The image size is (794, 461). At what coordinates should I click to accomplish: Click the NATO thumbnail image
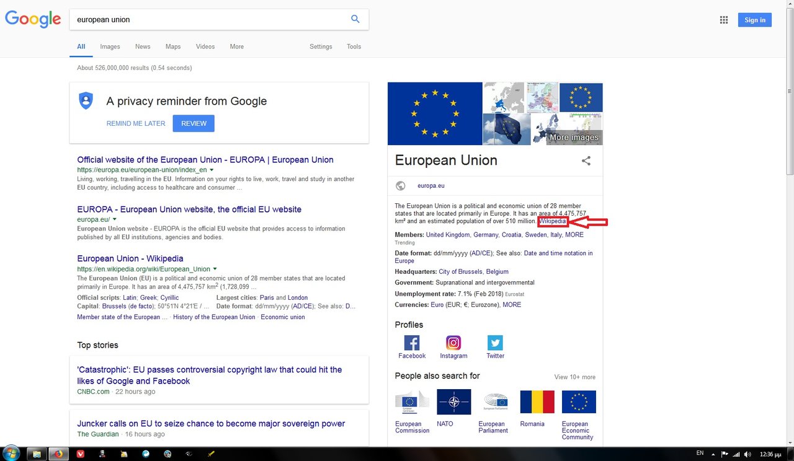click(x=454, y=402)
